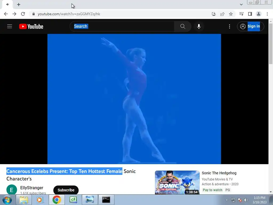This screenshot has width=273, height=205.
Task: Reload the YouTube page
Action: point(23,14)
